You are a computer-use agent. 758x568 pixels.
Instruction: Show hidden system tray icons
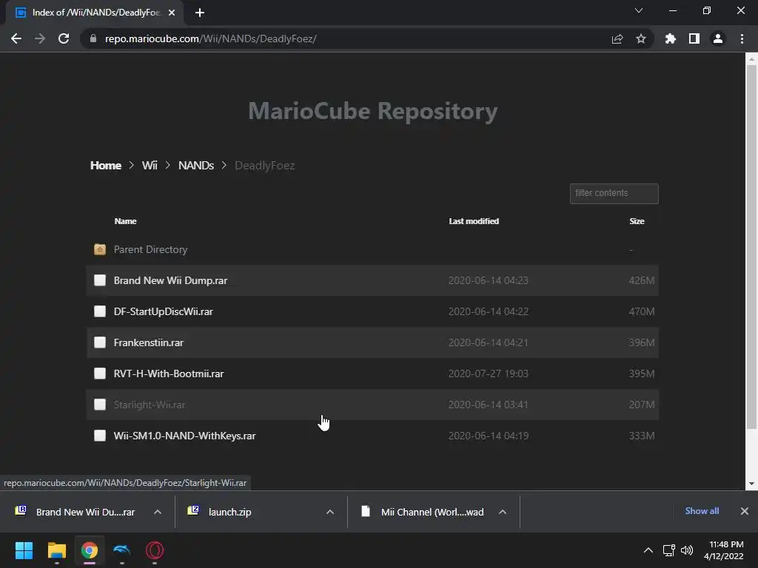pyautogui.click(x=648, y=550)
